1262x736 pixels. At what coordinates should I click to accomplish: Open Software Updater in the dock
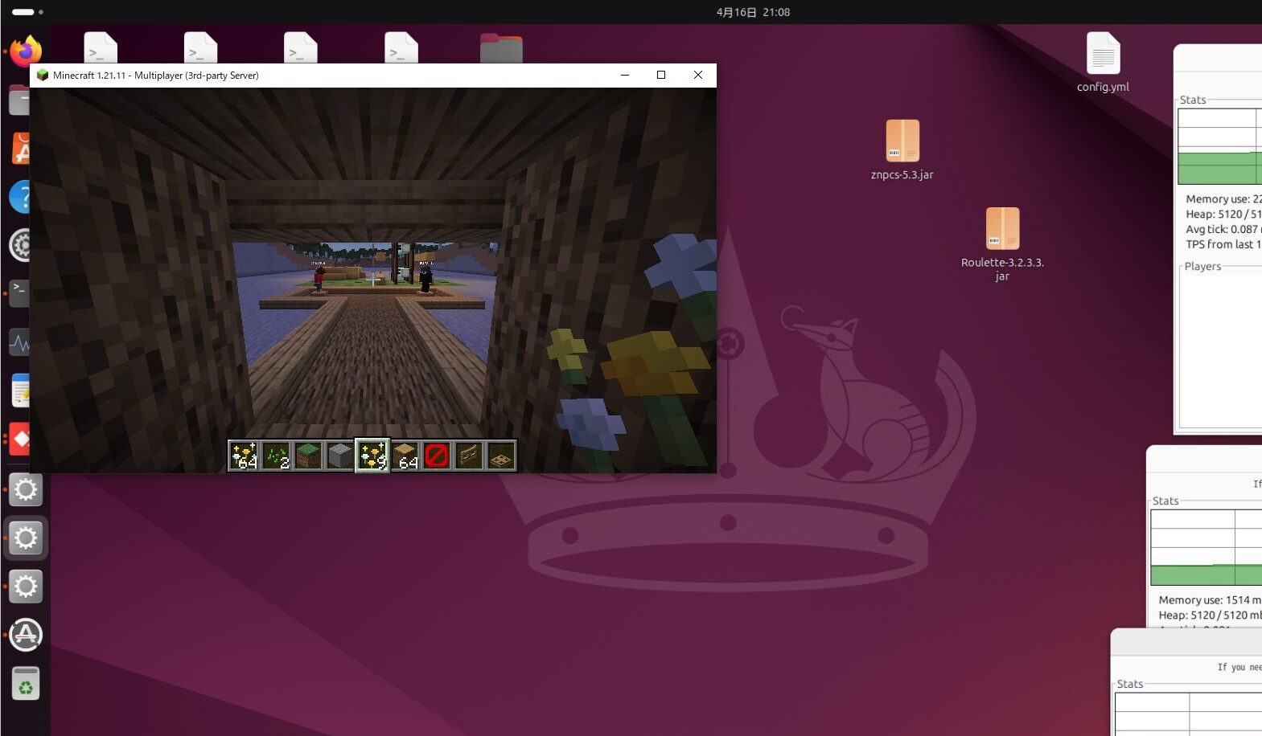pyautogui.click(x=25, y=635)
